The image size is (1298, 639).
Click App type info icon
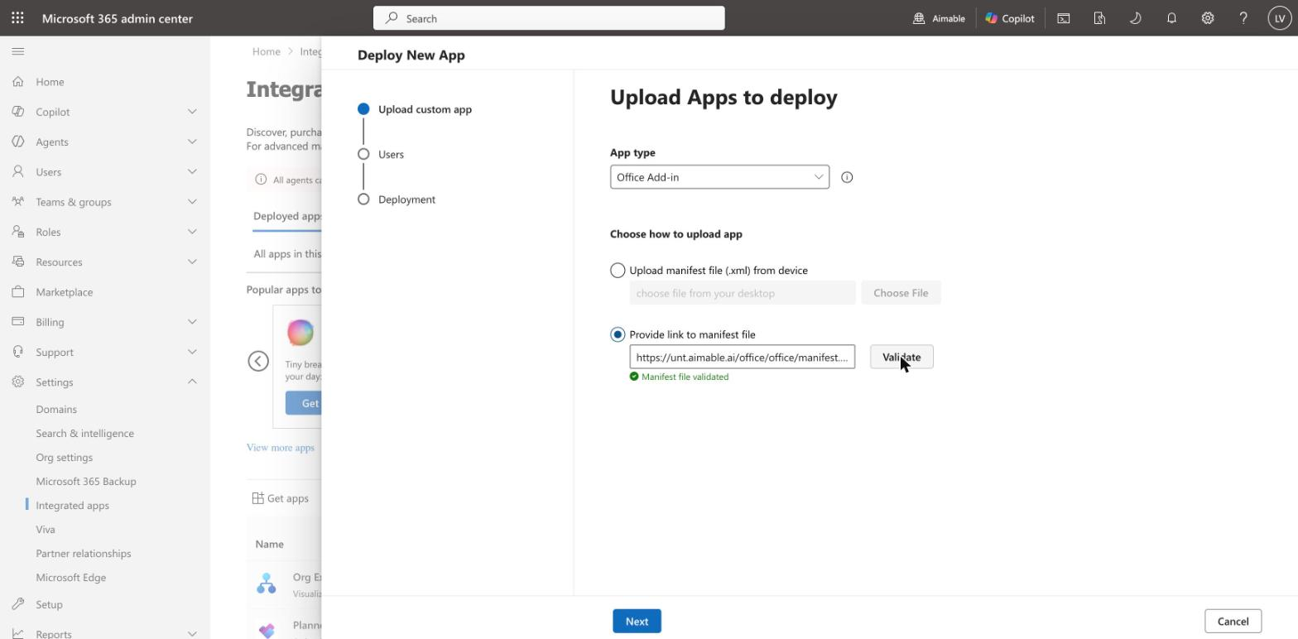point(847,177)
